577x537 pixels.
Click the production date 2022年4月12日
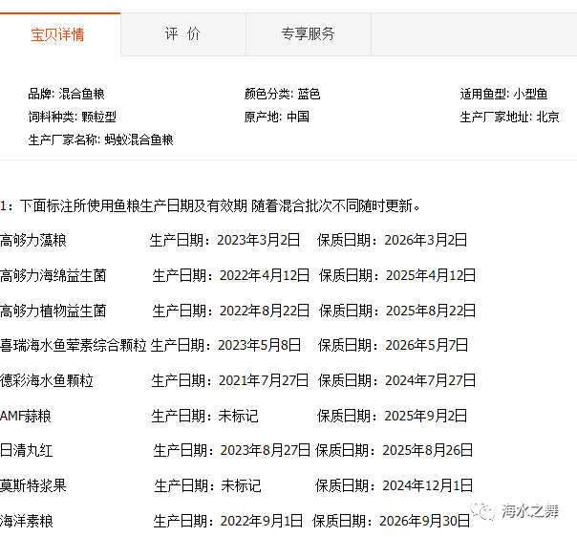(x=265, y=275)
